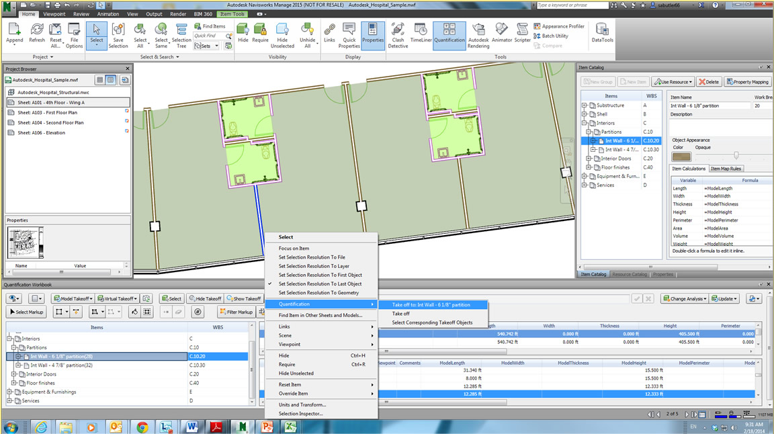Viewport: 774px width, 434px height.
Task: Toggle Select Markup mode in the workbook
Action: 26,312
